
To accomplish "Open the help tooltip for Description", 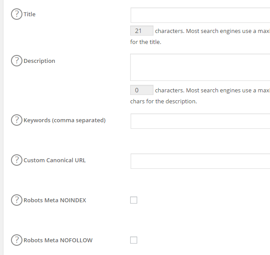I will click(x=16, y=61).
